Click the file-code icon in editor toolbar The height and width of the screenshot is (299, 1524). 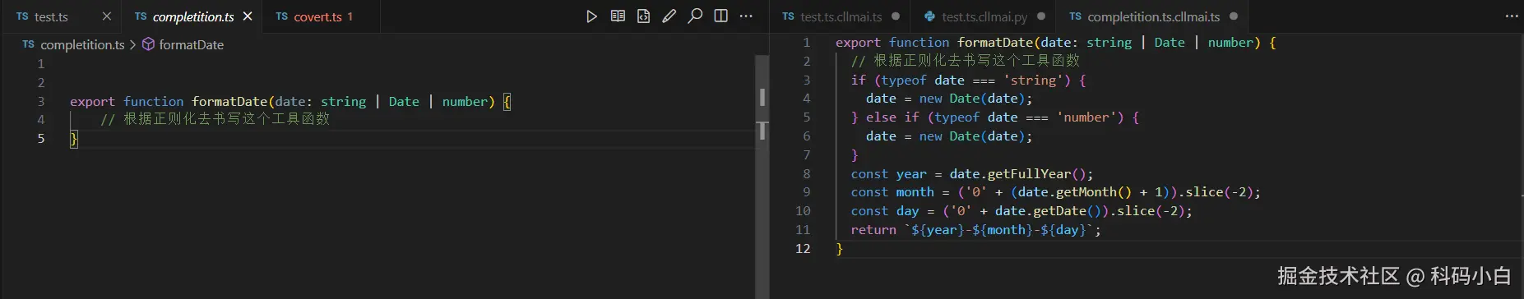click(x=643, y=16)
